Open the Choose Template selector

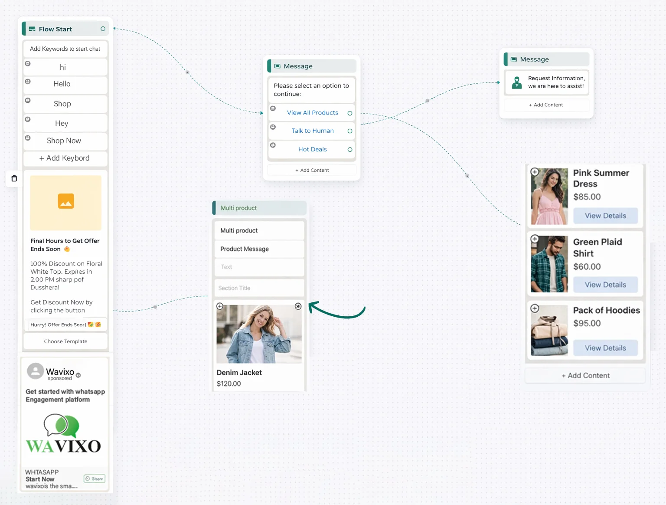pos(65,341)
